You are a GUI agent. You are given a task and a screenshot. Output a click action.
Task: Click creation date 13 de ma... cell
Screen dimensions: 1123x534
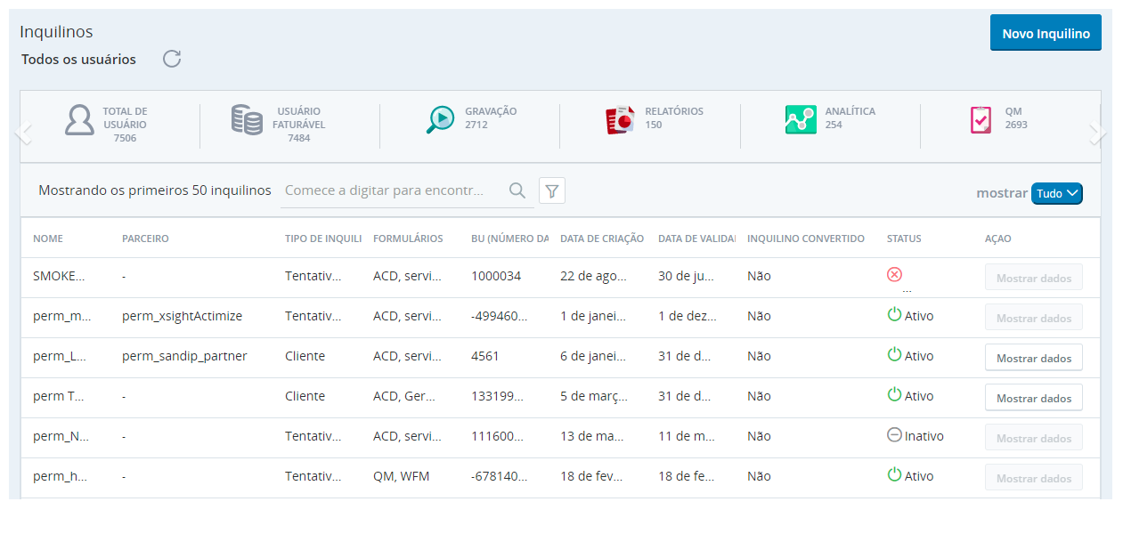pos(593,436)
